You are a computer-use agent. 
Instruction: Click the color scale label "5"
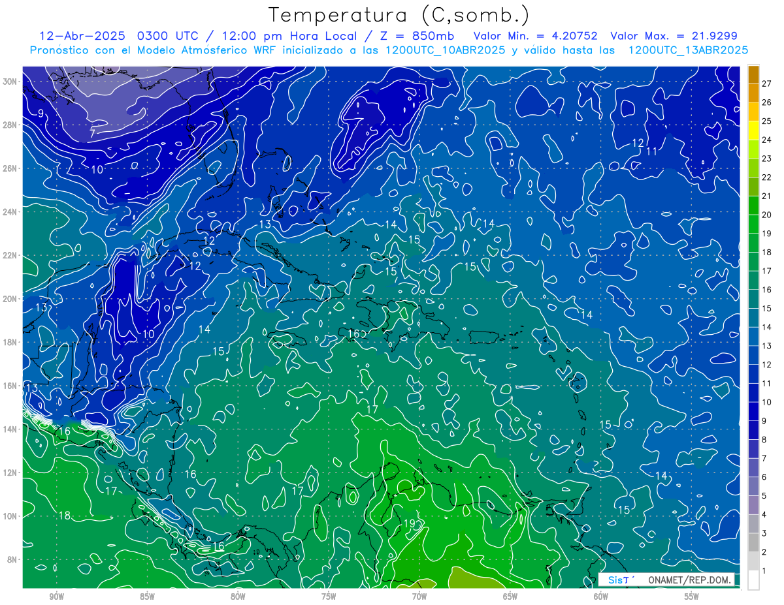tap(764, 496)
